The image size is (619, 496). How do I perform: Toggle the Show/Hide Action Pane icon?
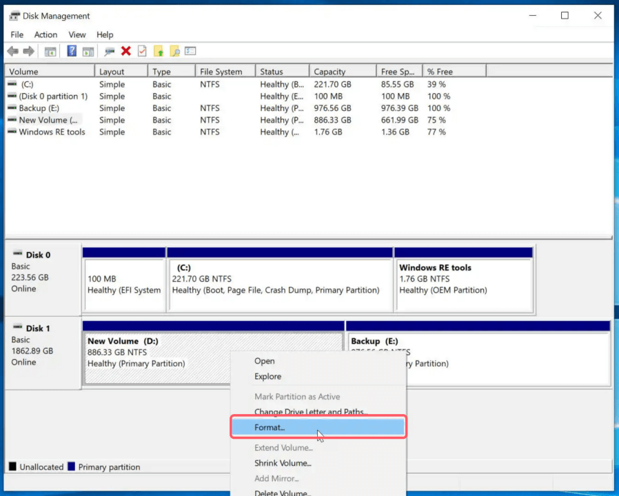pyautogui.click(x=88, y=51)
